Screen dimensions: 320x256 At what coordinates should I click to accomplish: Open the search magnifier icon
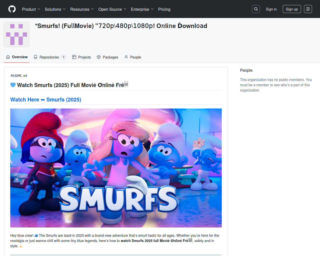pyautogui.click(x=256, y=9)
